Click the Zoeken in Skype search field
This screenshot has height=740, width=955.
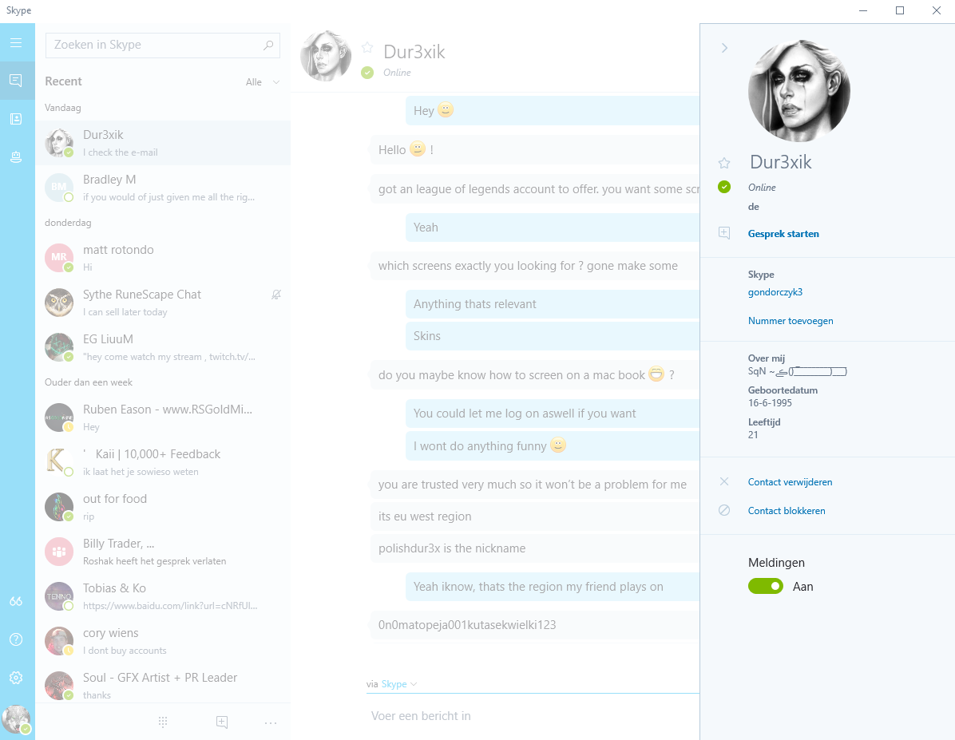(x=163, y=45)
